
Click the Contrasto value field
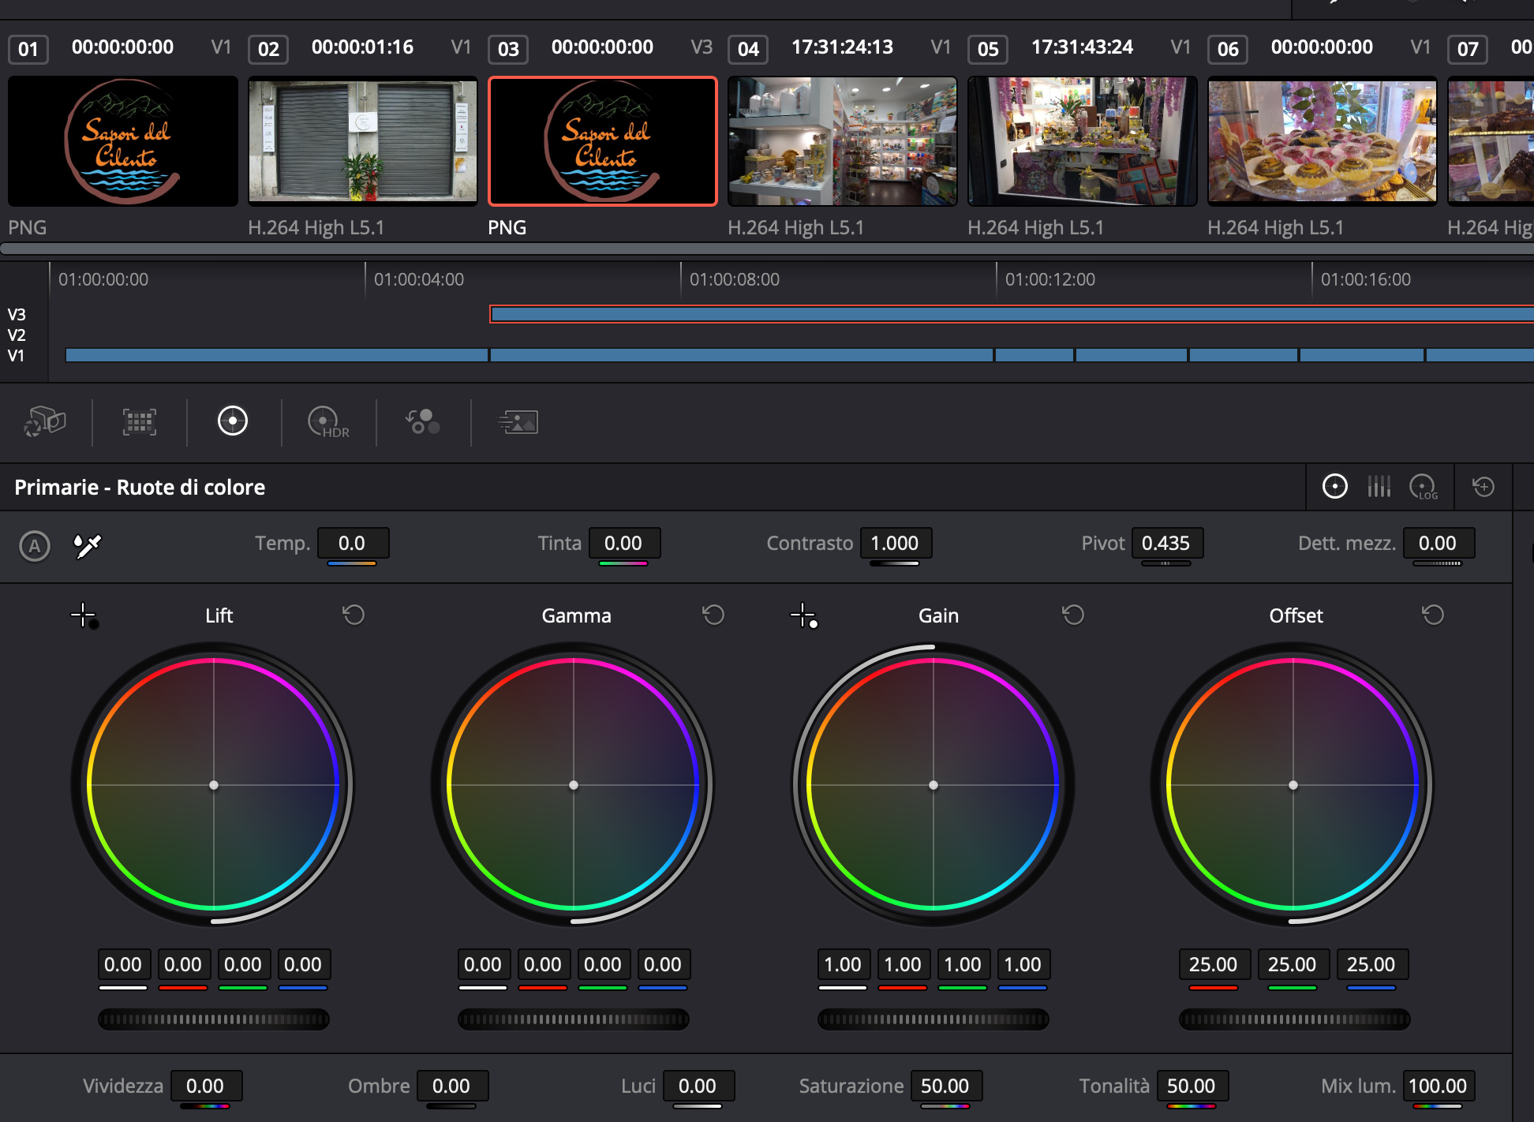point(896,543)
